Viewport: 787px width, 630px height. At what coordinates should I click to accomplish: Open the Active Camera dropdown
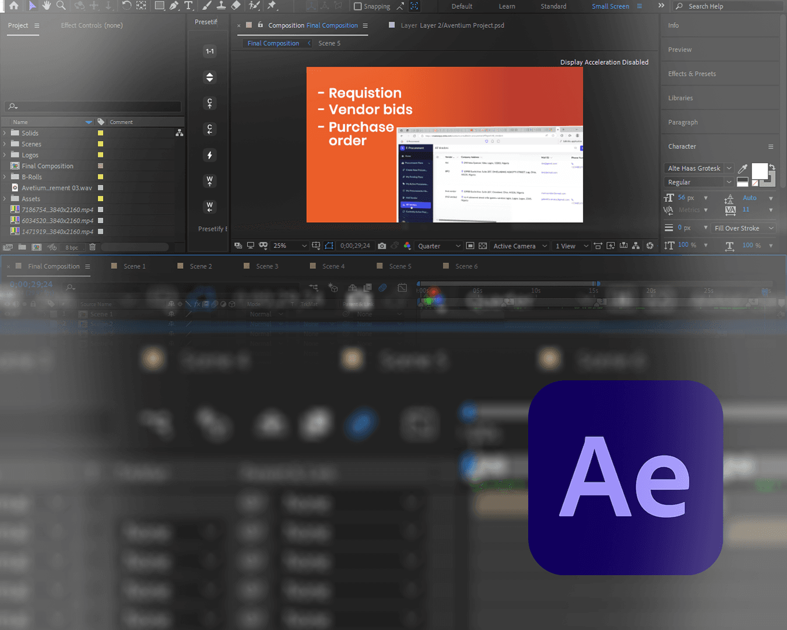pyautogui.click(x=520, y=246)
